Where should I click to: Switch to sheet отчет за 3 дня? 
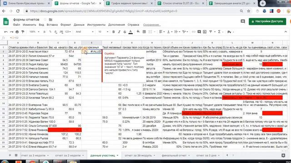pos(206,155)
